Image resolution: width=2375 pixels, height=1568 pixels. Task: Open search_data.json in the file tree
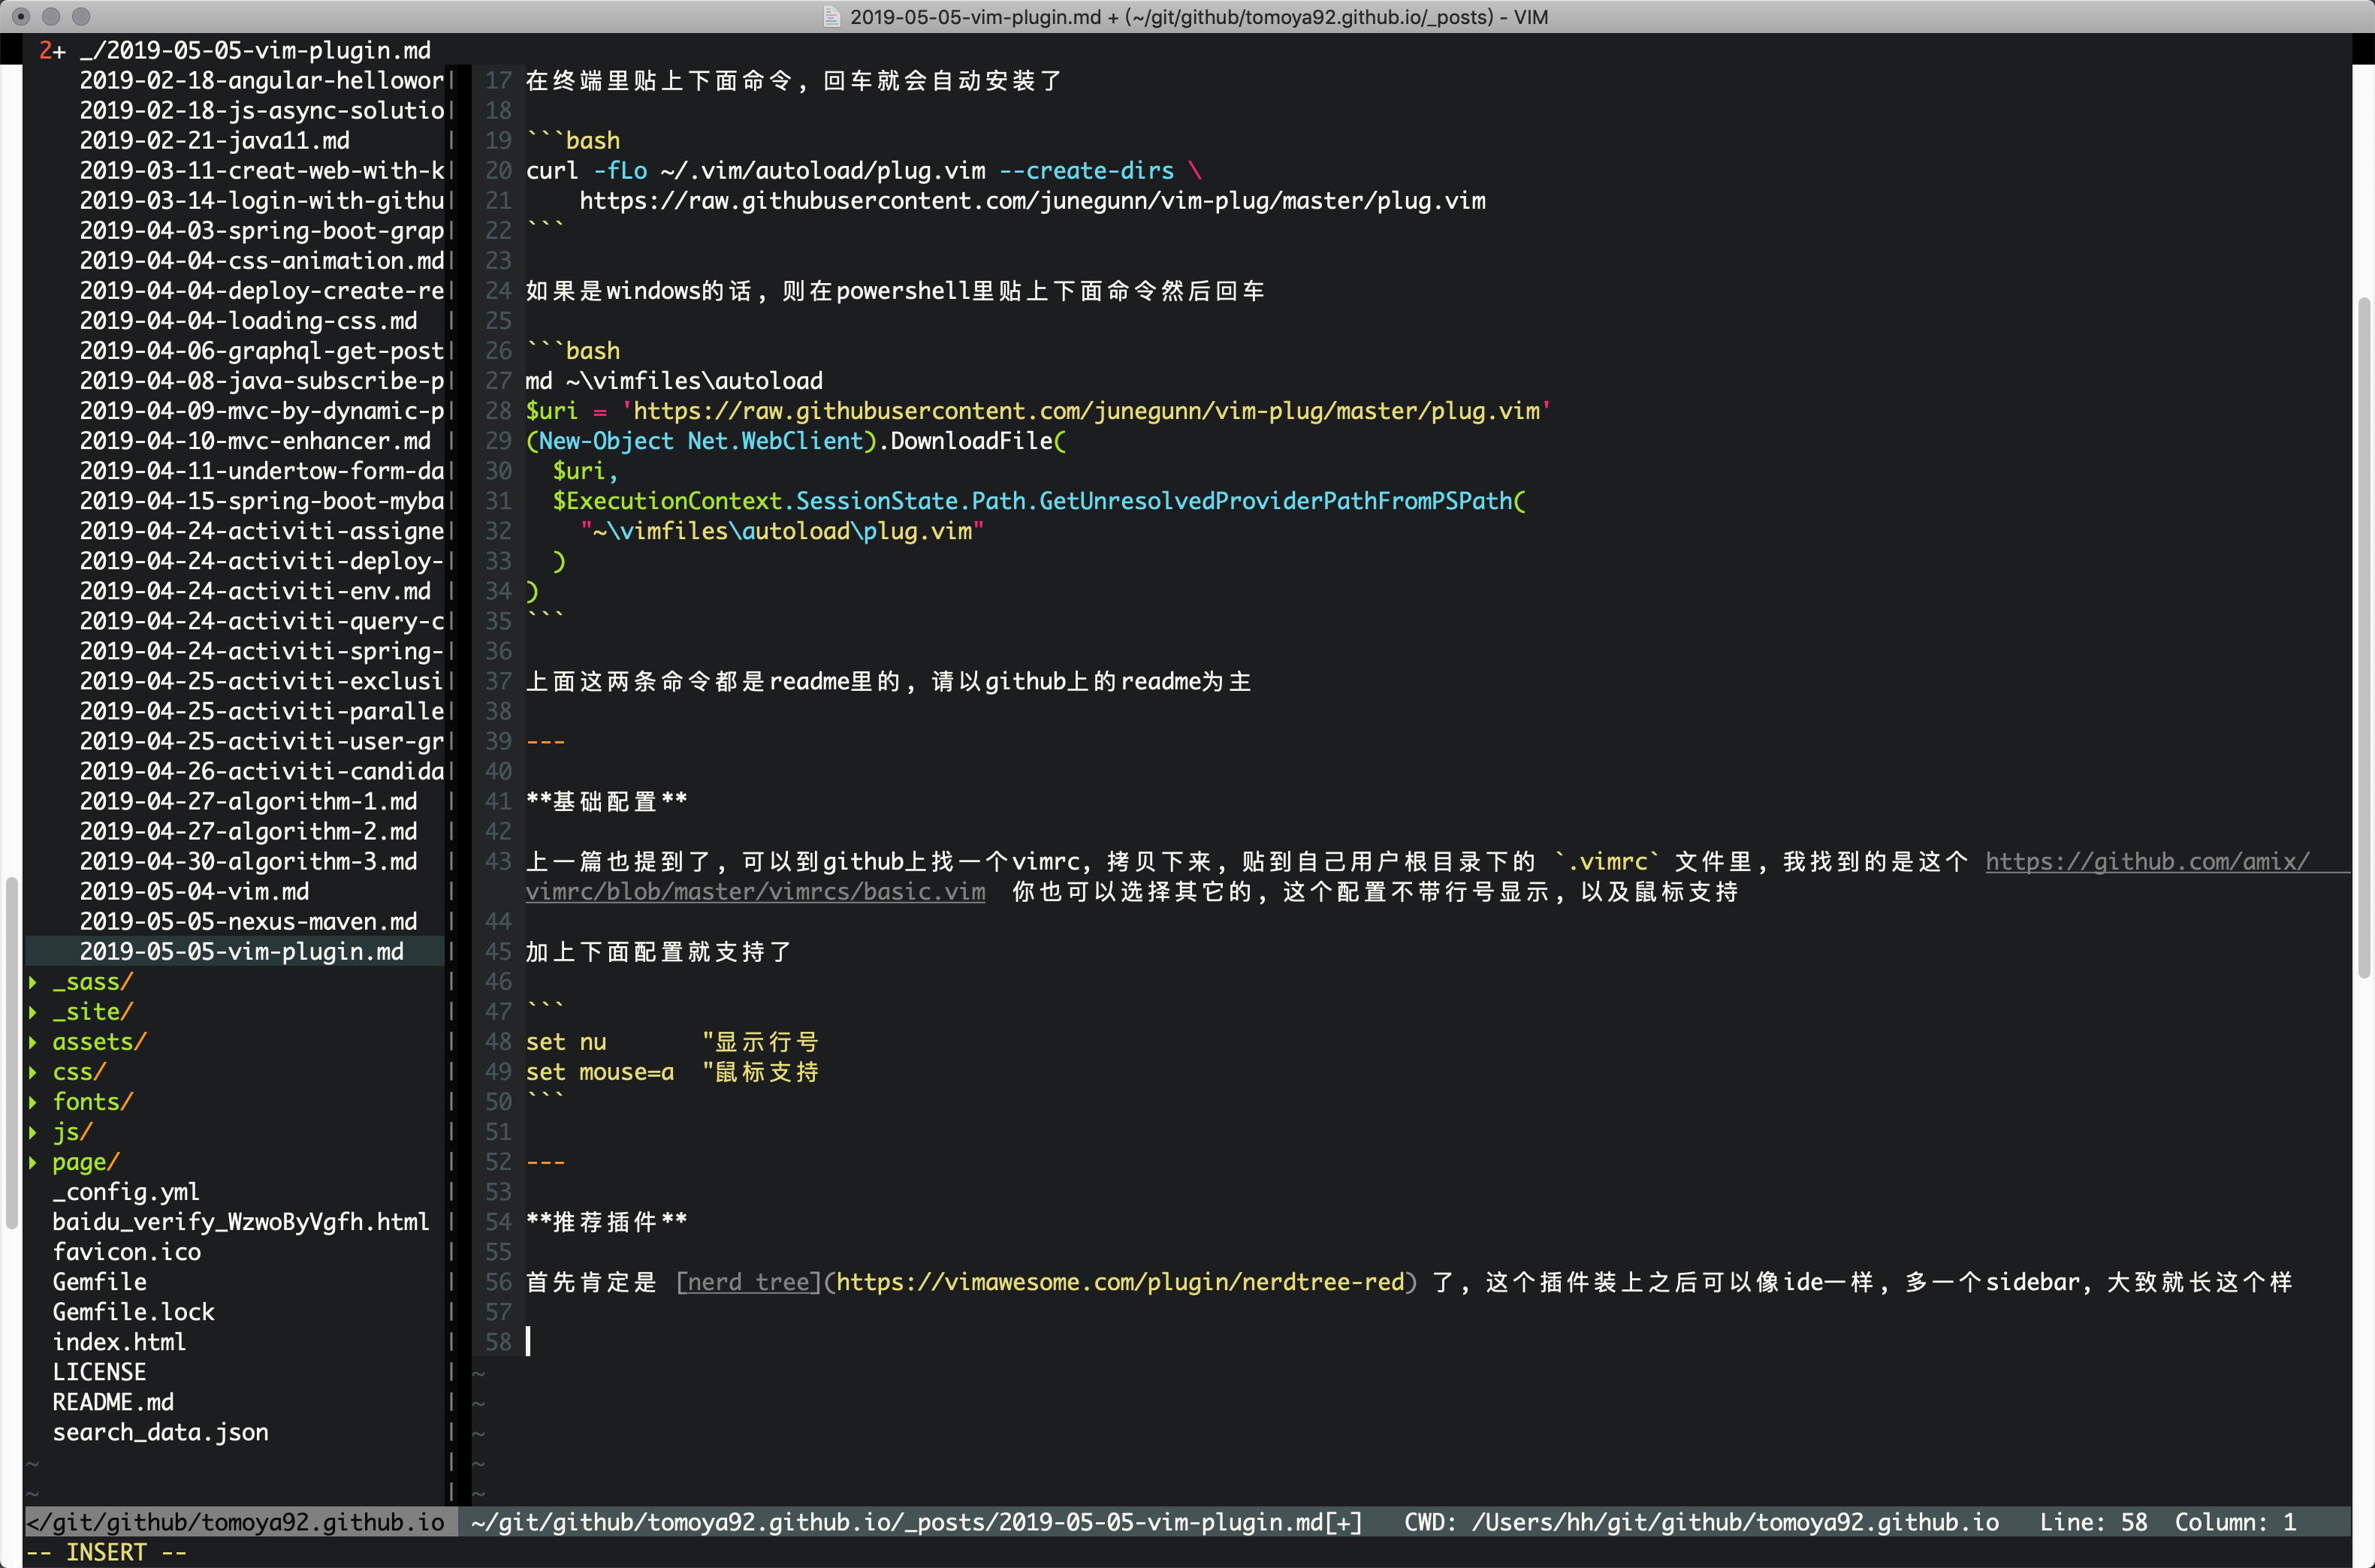click(x=160, y=1432)
